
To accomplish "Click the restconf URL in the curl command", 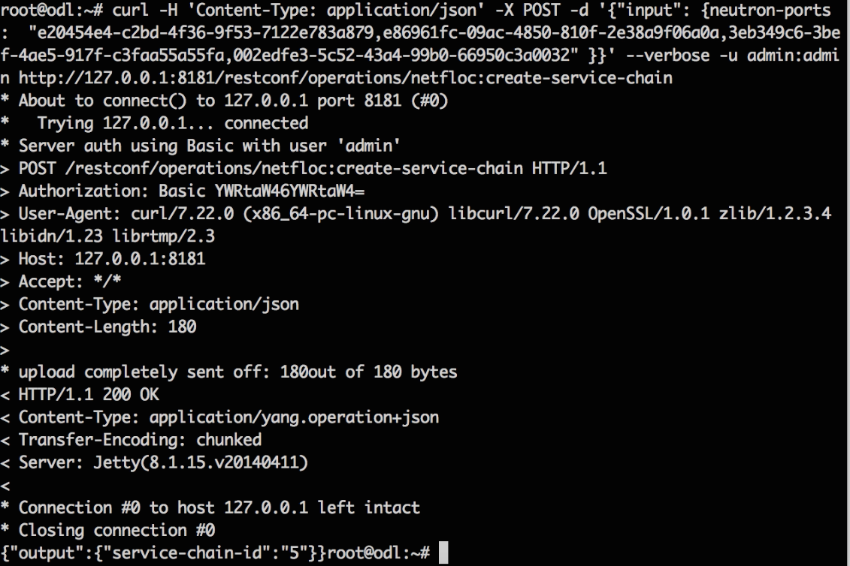I will pos(345,78).
